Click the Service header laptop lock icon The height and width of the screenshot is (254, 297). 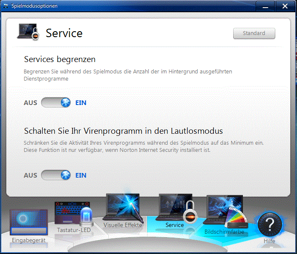(x=28, y=32)
